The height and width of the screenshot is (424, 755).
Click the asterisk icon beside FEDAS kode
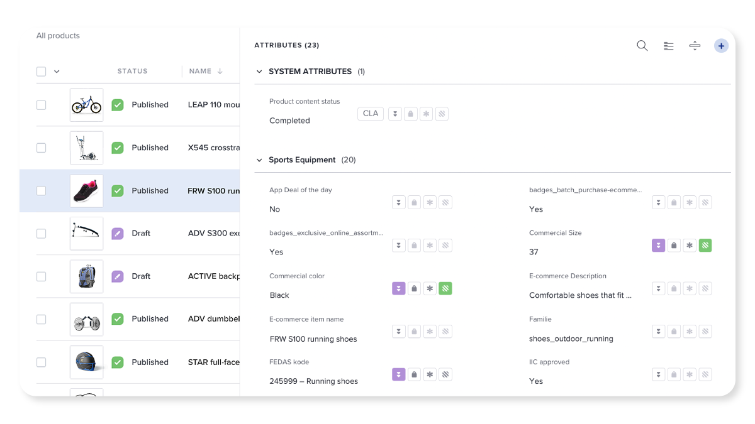pos(430,374)
